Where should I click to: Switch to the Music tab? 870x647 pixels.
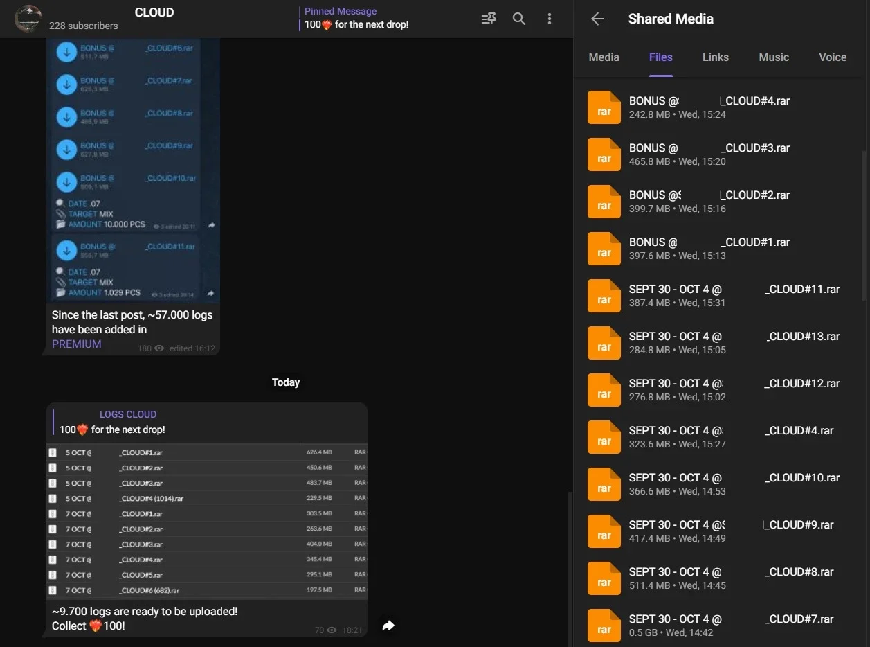click(774, 57)
